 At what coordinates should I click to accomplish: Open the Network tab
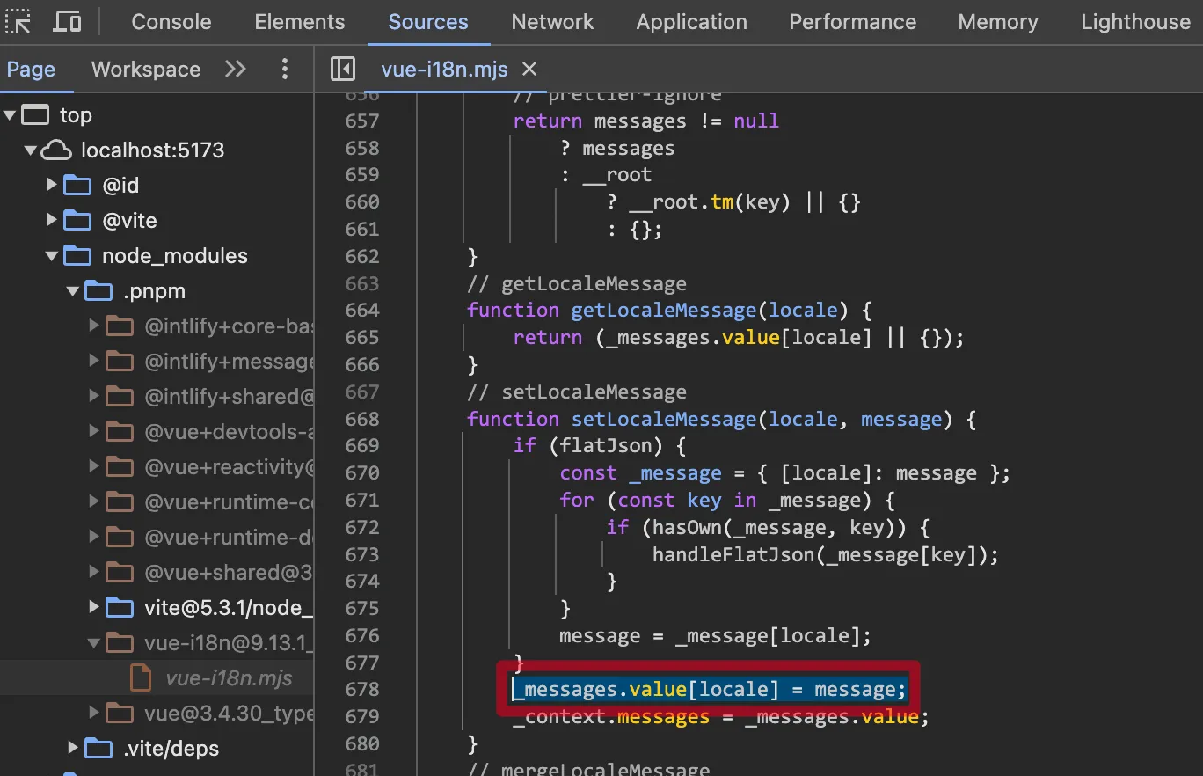click(552, 22)
